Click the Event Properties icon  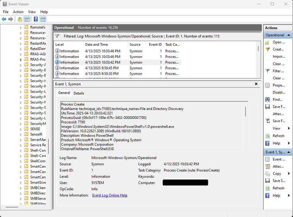(267, 159)
